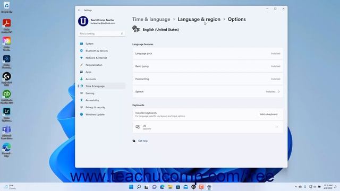Expand the Speech row chevron

(x=279, y=92)
